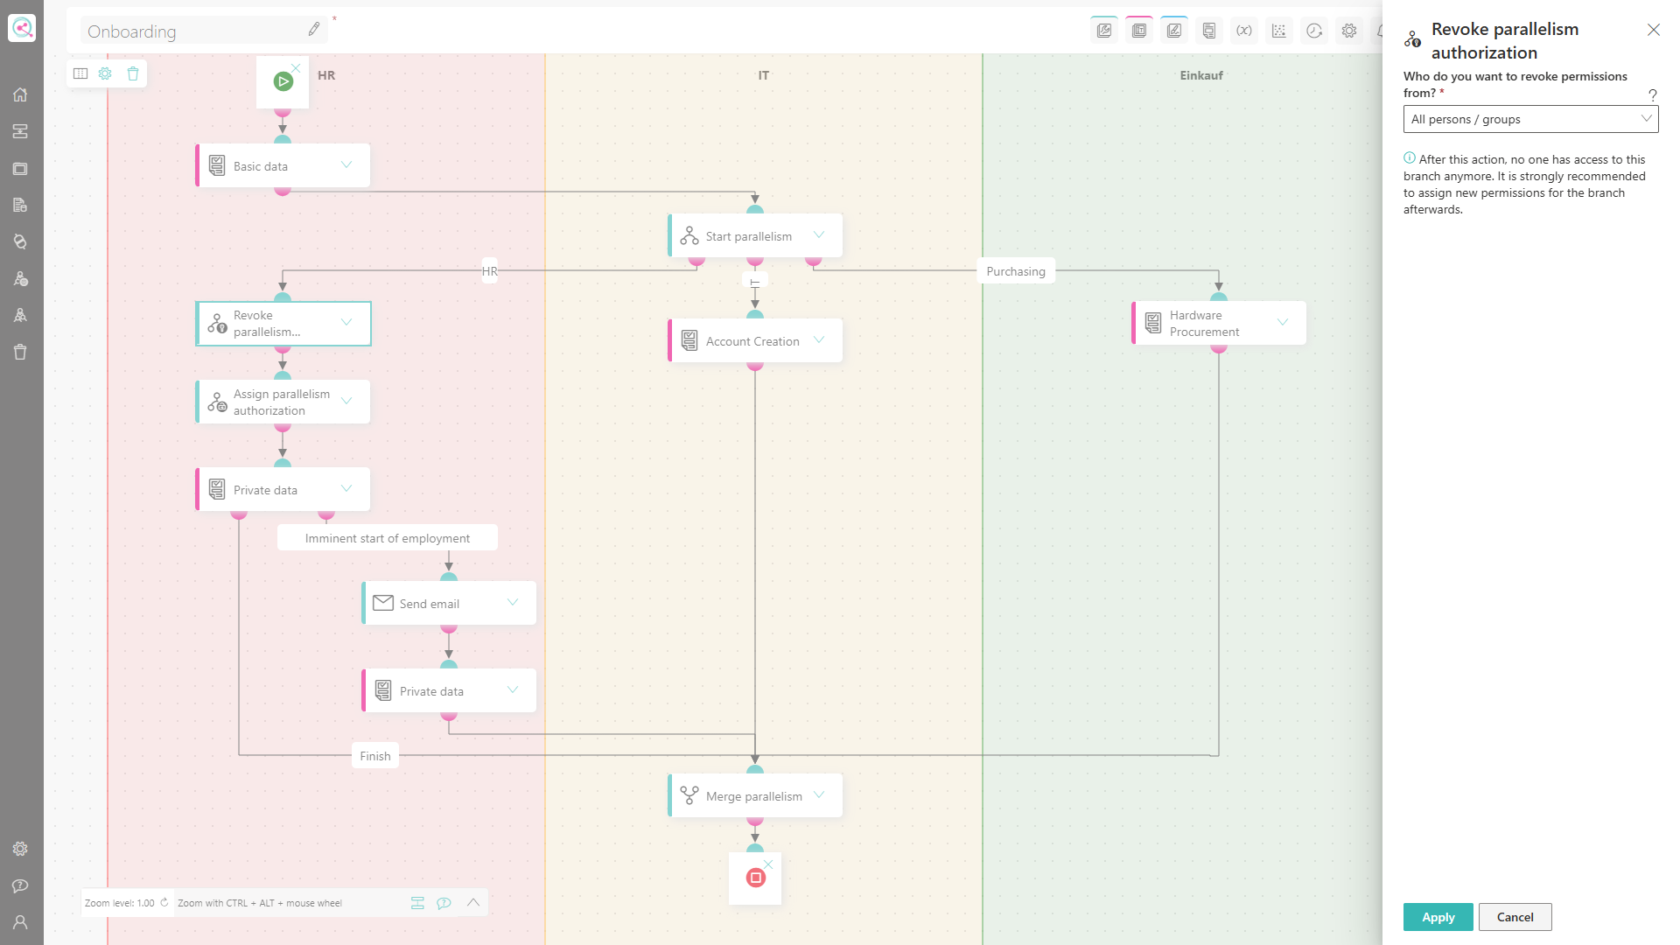Open the home icon in left sidebar

(x=20, y=94)
